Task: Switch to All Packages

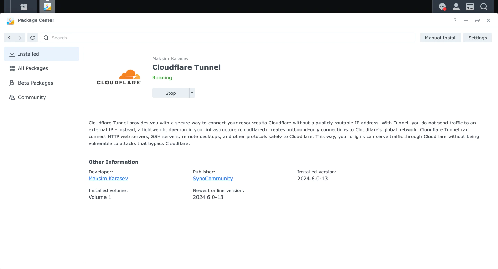Action: tap(41, 68)
